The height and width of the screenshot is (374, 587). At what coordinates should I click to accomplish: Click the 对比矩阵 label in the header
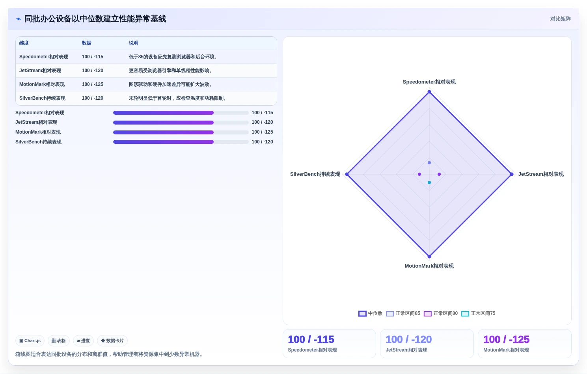[560, 19]
